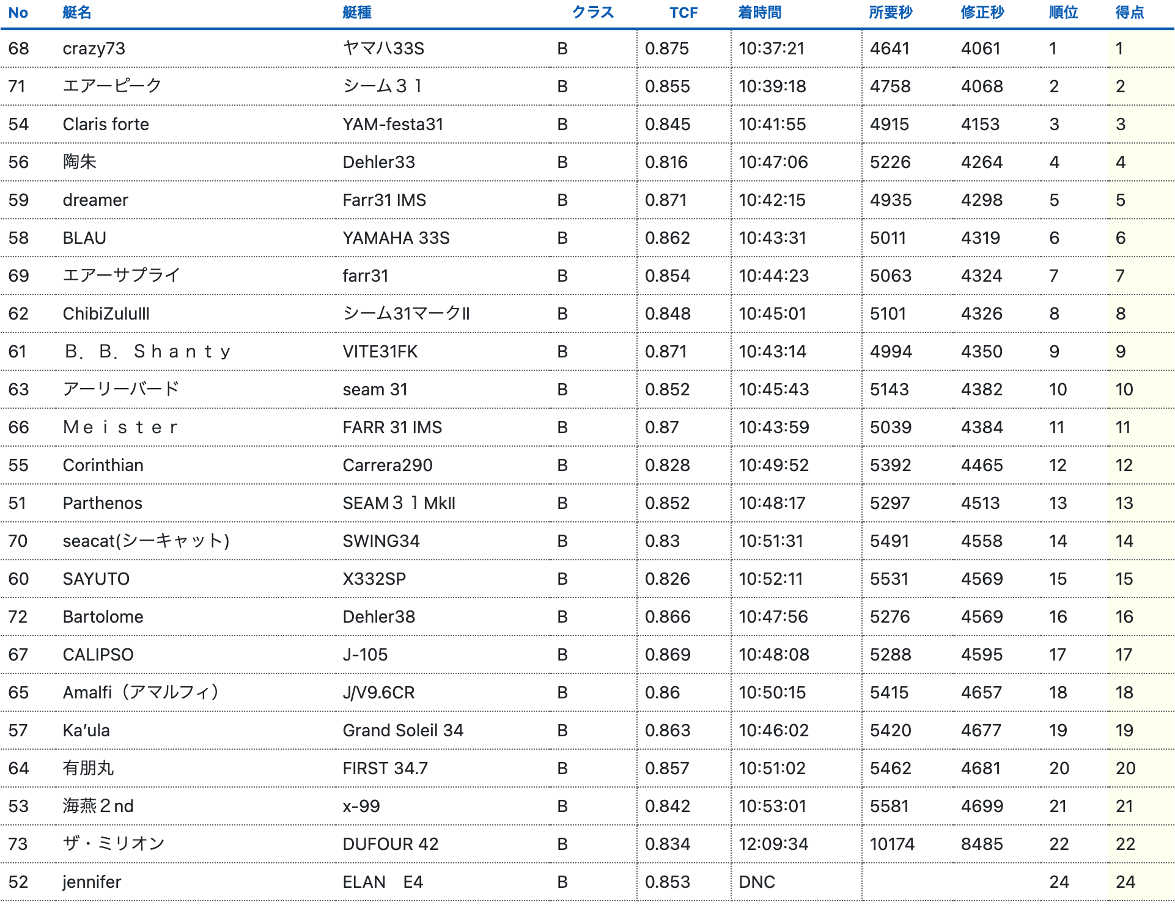The height and width of the screenshot is (908, 1175).
Task: Click the 艇名 column header
Action: (x=76, y=12)
